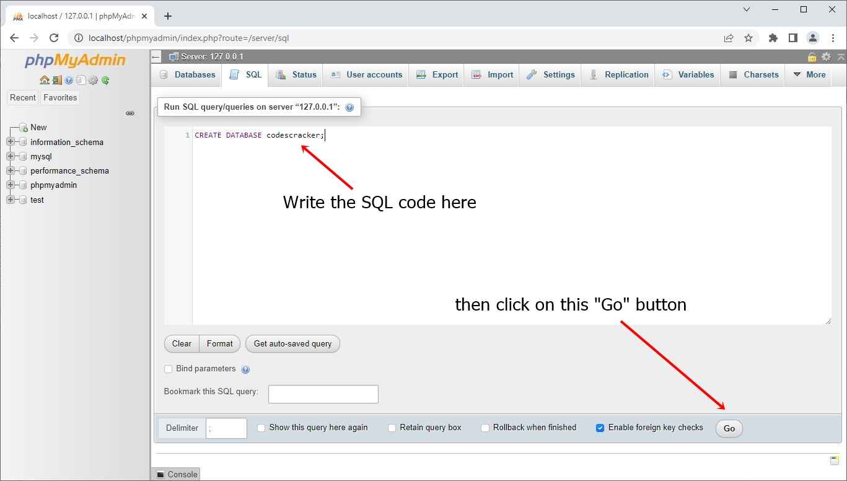Click the empty session log-out icon
This screenshot has height=481, width=847.
pyautogui.click(x=56, y=81)
